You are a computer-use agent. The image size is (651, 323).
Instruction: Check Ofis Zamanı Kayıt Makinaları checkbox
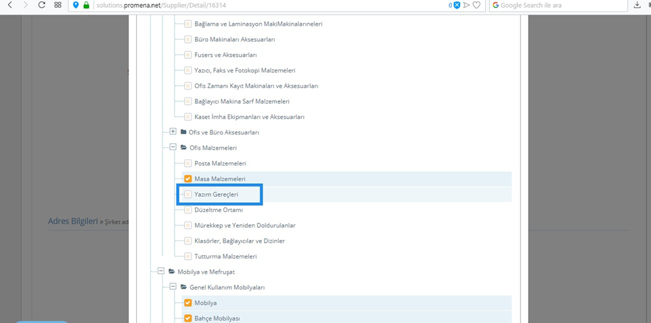click(x=188, y=86)
